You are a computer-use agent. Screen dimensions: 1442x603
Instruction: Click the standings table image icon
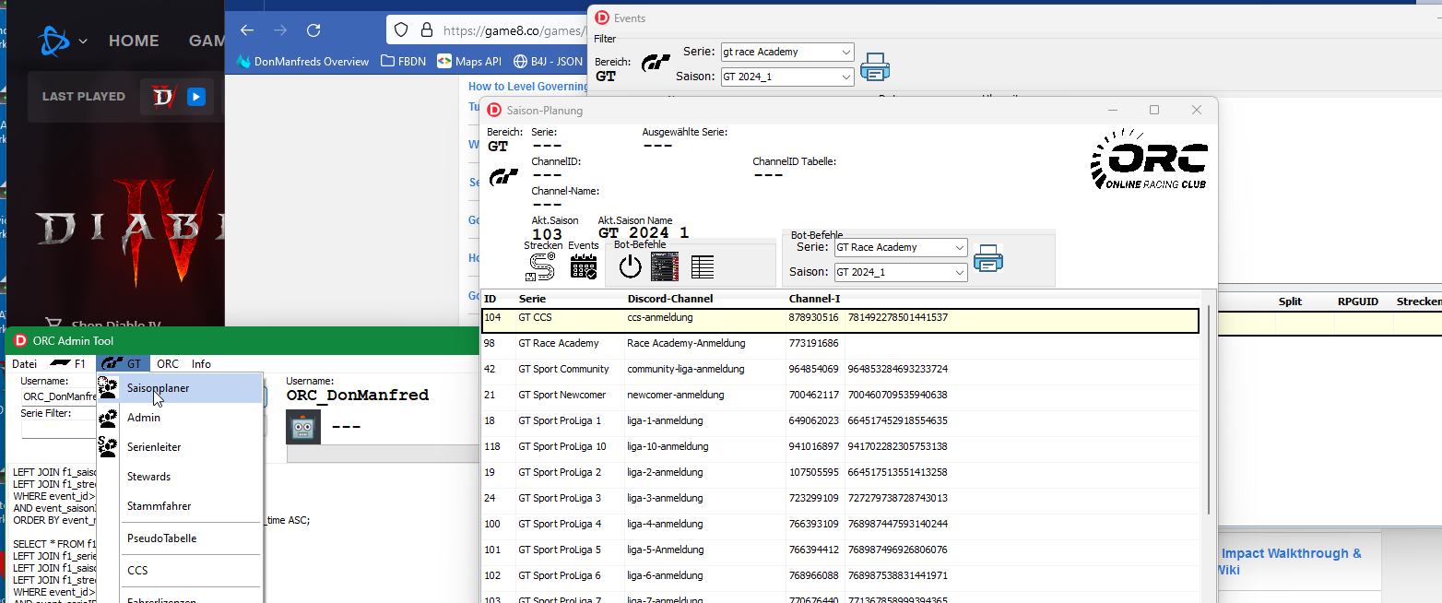[665, 267]
